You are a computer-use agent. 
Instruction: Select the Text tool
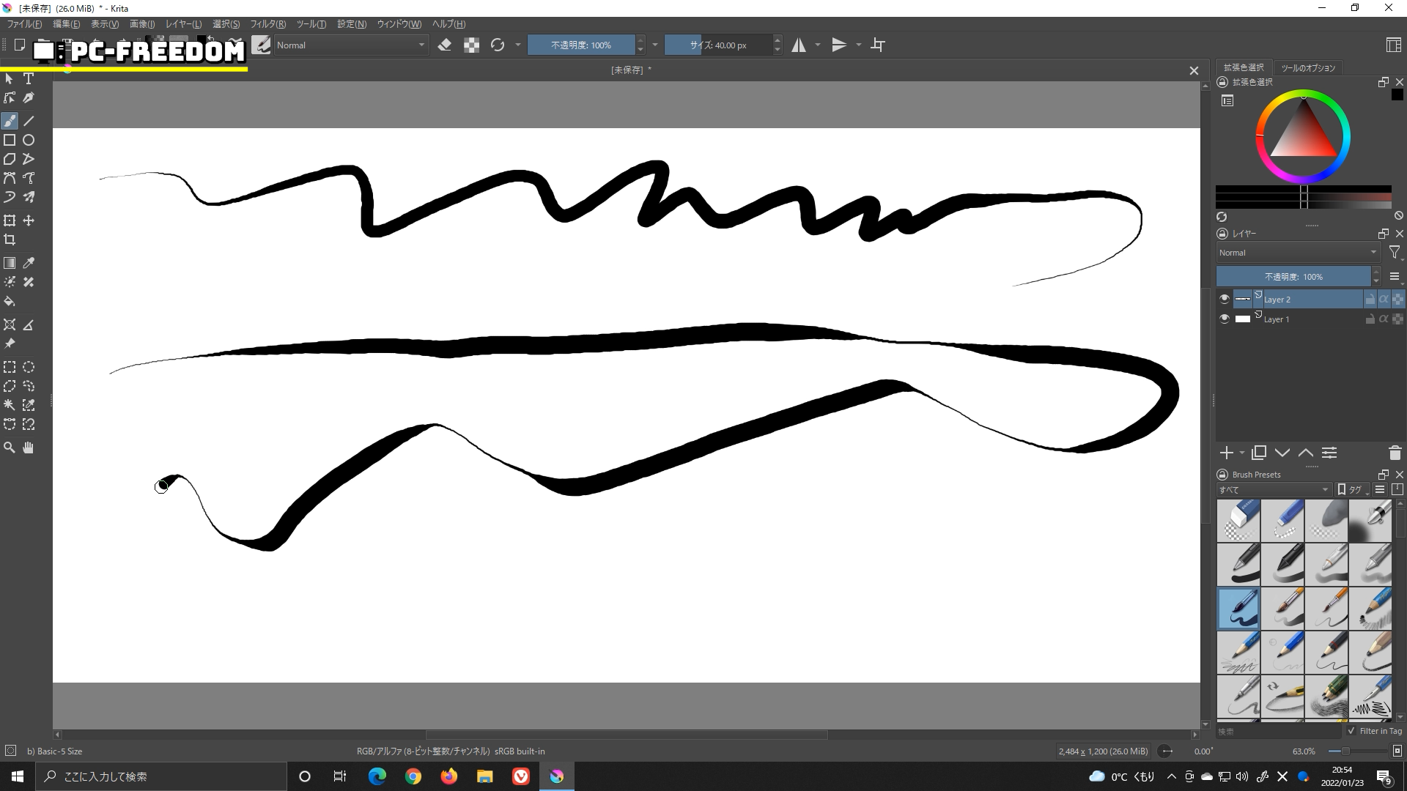click(29, 78)
